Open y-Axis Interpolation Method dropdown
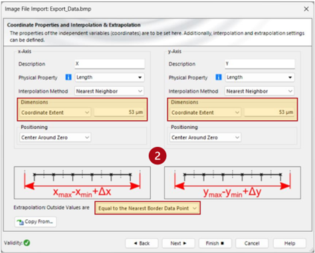Screen dimensions: 315x253 pyautogui.click(x=260, y=91)
